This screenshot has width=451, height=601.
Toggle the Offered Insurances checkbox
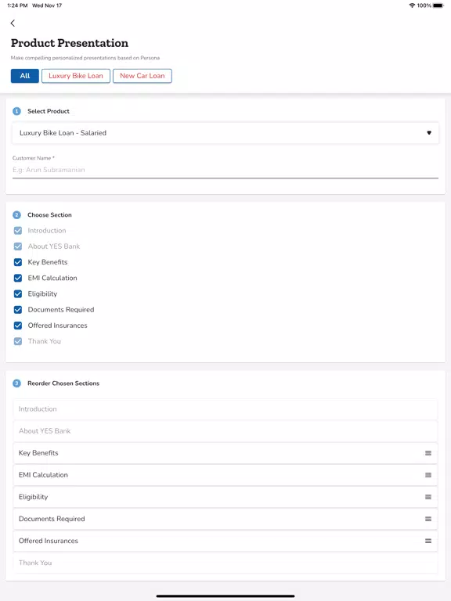coord(18,326)
